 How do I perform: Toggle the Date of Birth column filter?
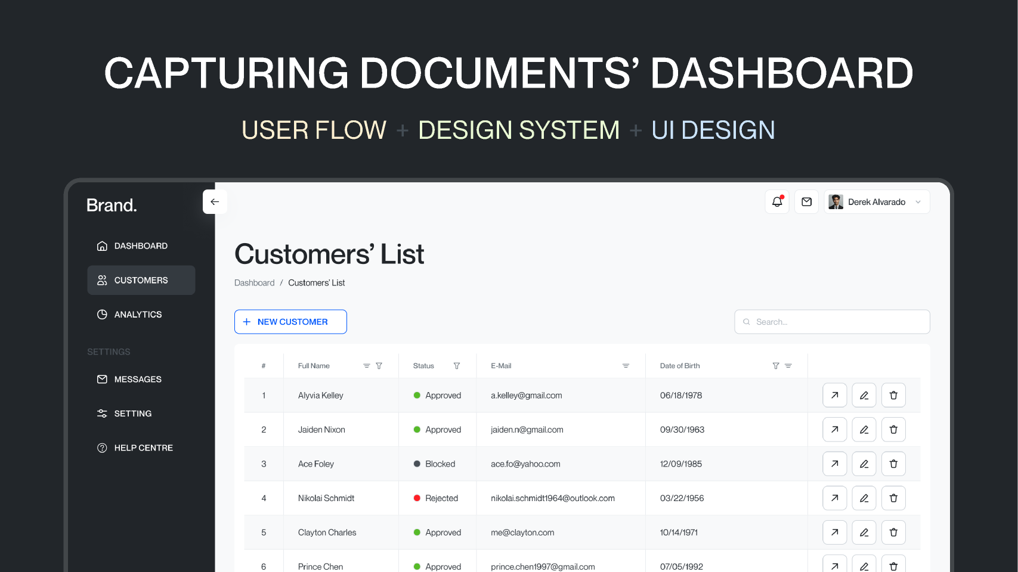pos(776,365)
